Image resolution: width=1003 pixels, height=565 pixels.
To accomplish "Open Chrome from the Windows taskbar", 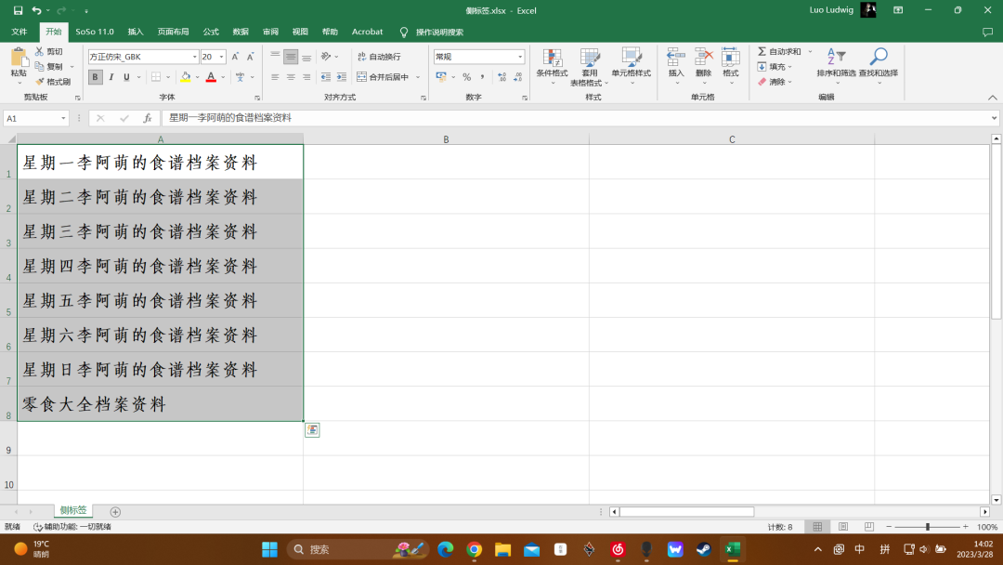I will tap(474, 549).
